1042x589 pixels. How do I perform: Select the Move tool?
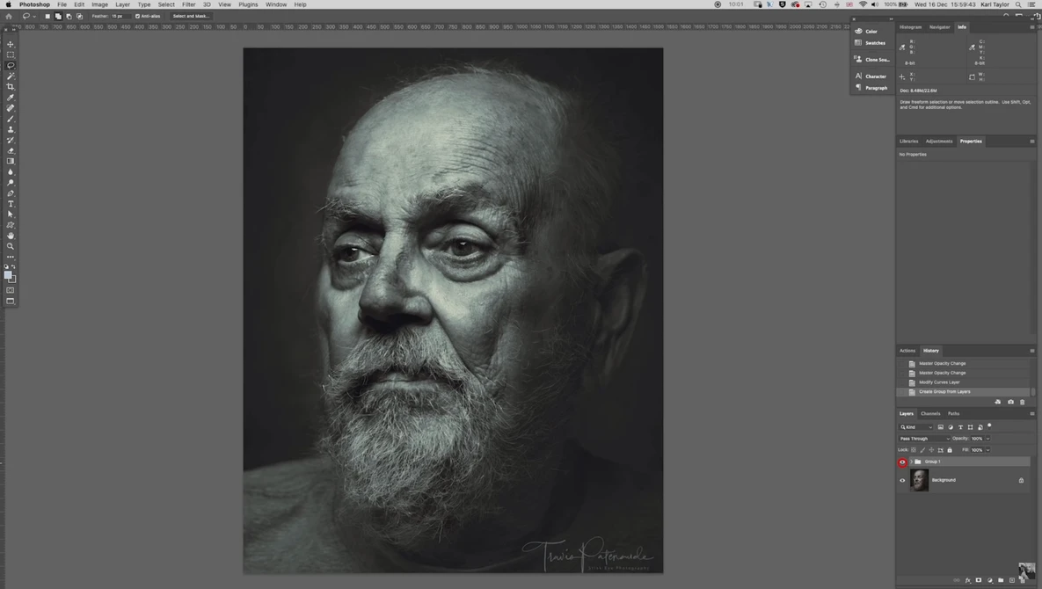click(11, 45)
